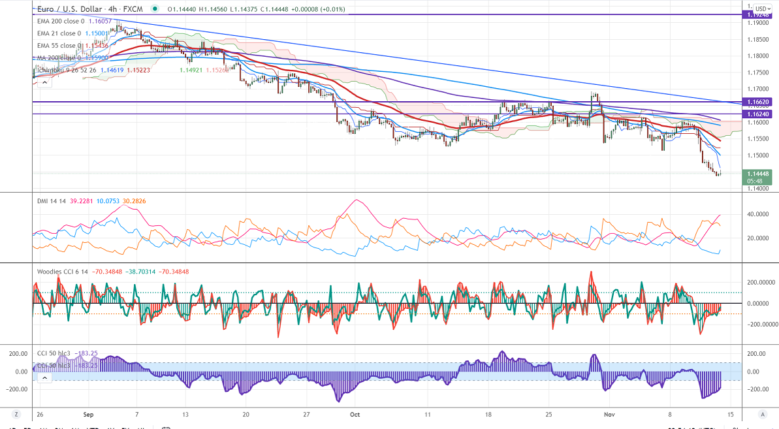Image resolution: width=779 pixels, height=429 pixels.
Task: Click the Sep label on time axis
Action: click(88, 414)
